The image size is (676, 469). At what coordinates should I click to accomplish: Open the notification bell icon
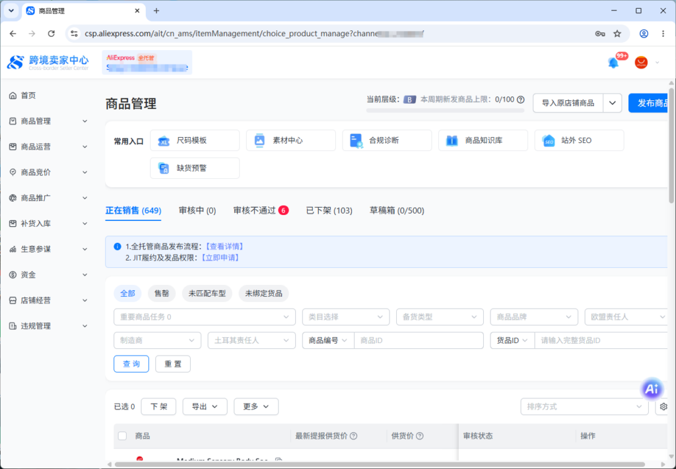[613, 63]
